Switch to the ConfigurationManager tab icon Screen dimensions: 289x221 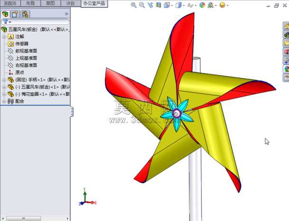click(x=25, y=14)
